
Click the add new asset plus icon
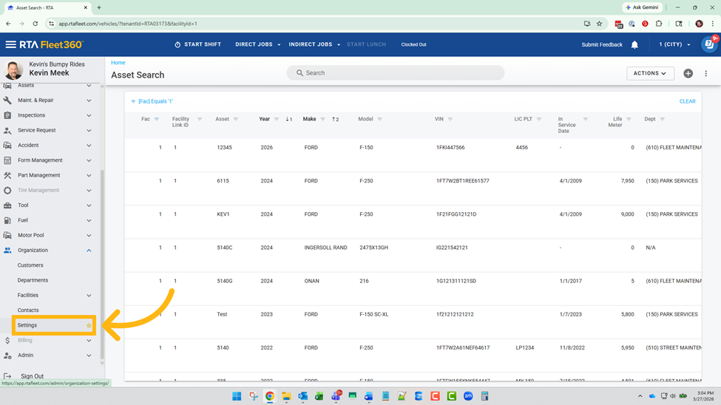coord(688,73)
